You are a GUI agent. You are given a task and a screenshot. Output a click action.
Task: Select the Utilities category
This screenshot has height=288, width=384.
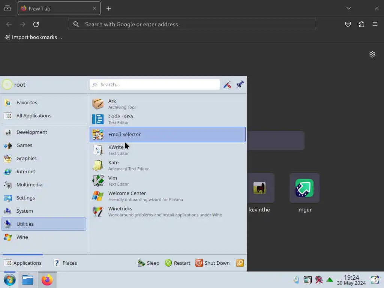44,224
